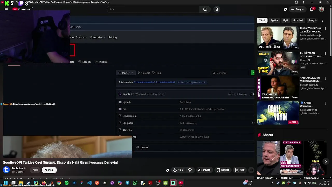Open the account avatar menu
This screenshot has width=332, height=187.
coord(321,9)
